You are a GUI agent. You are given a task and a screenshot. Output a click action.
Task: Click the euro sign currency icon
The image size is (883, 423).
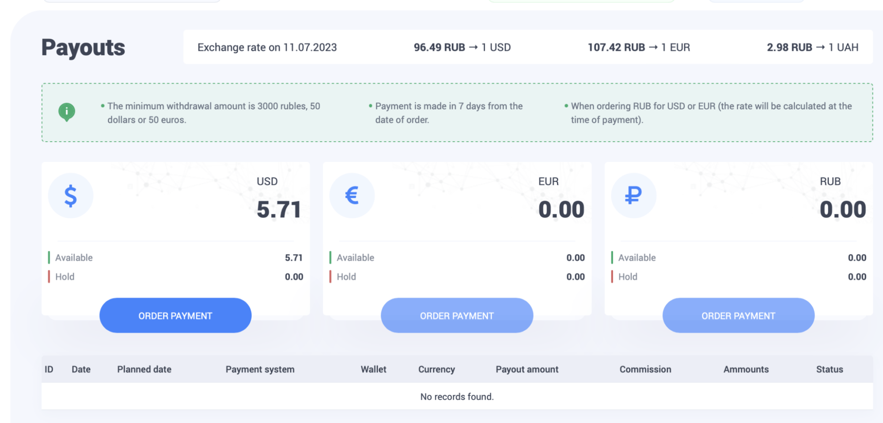[x=352, y=196]
